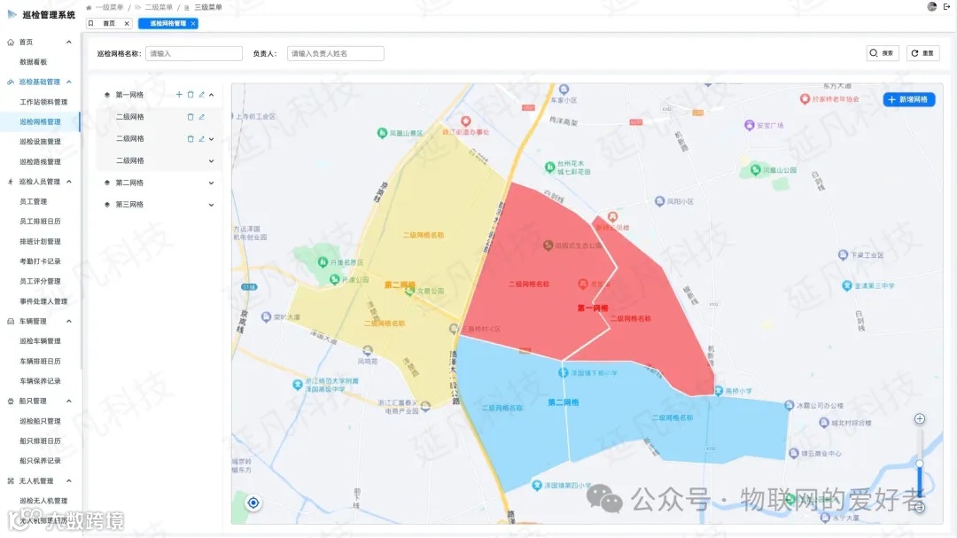
Task: Expand the 第二网格 tree node
Action: coord(211,183)
